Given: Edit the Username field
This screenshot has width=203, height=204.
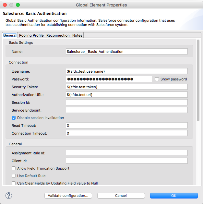Looking at the screenshot, I should [x=127, y=71].
